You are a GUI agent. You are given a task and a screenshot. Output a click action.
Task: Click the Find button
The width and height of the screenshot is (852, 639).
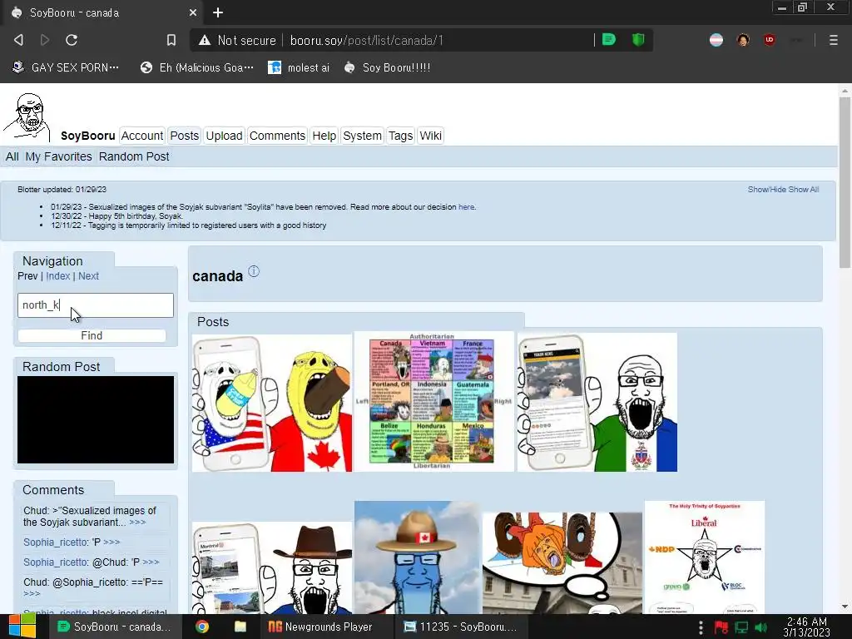92,336
